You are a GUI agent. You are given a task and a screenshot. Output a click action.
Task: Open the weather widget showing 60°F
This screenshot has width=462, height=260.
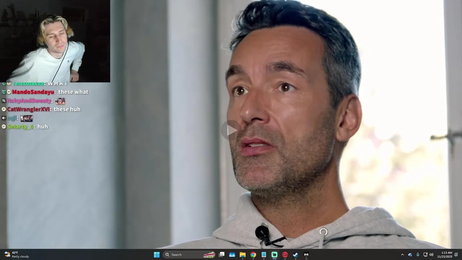tap(17, 255)
